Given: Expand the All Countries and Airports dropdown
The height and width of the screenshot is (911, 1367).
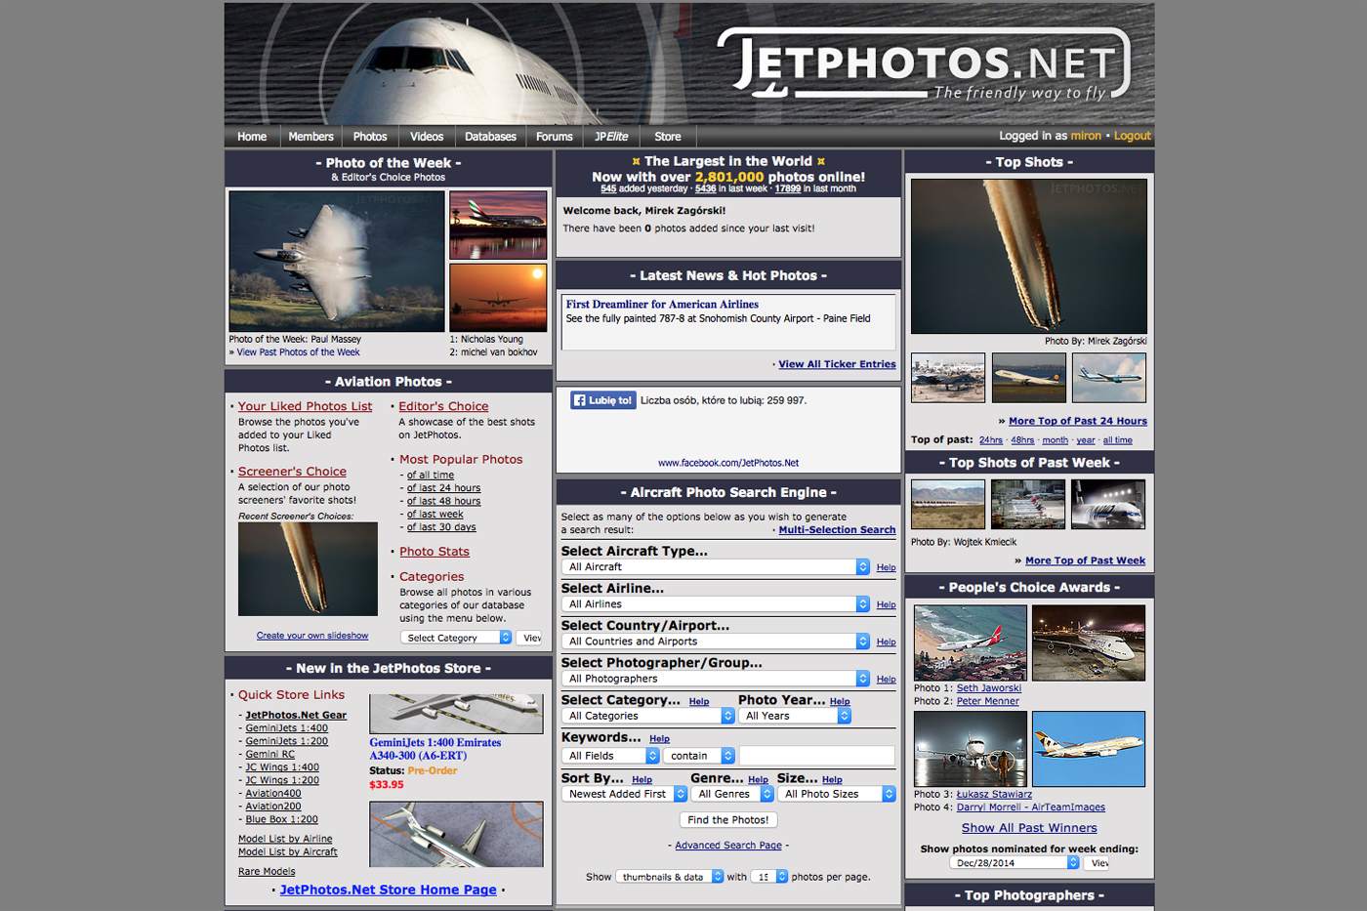Looking at the screenshot, I should coord(716,642).
